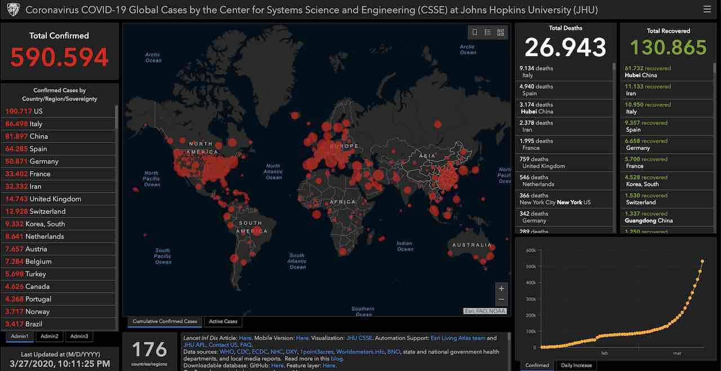Open the BNO data source link
This screenshot has width=721, height=371.
click(x=394, y=352)
